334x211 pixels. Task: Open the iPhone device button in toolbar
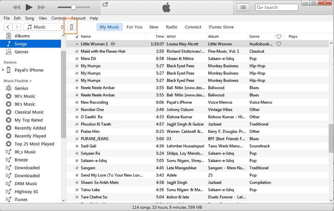(x=72, y=27)
